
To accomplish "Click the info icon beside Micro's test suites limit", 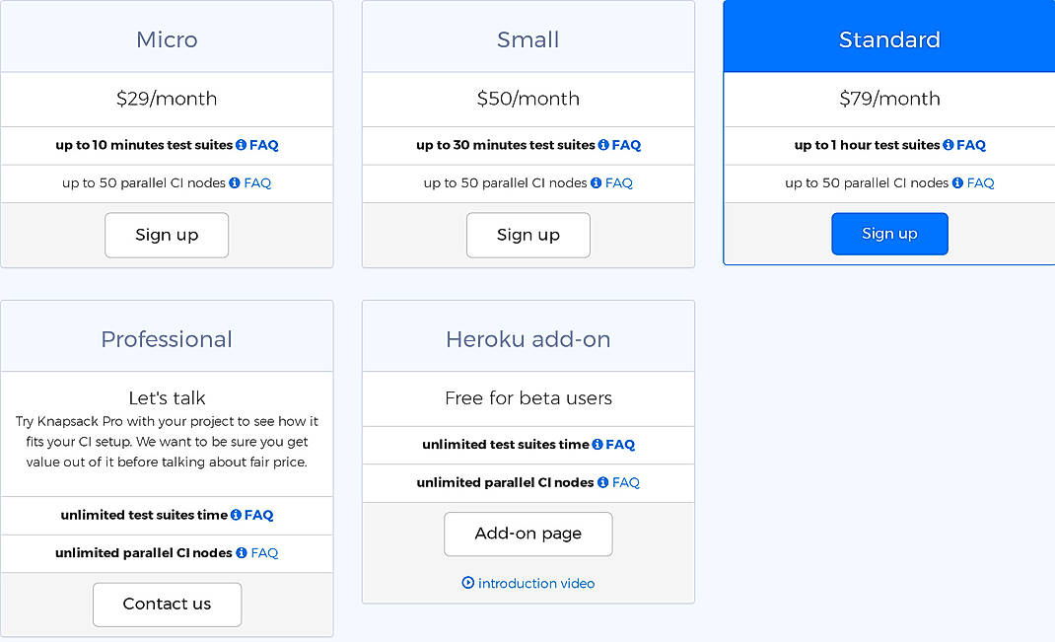I will pyautogui.click(x=240, y=145).
